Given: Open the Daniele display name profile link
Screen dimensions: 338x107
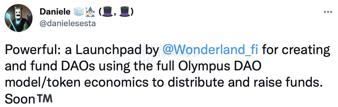Looking at the screenshot, I should (x=55, y=12).
